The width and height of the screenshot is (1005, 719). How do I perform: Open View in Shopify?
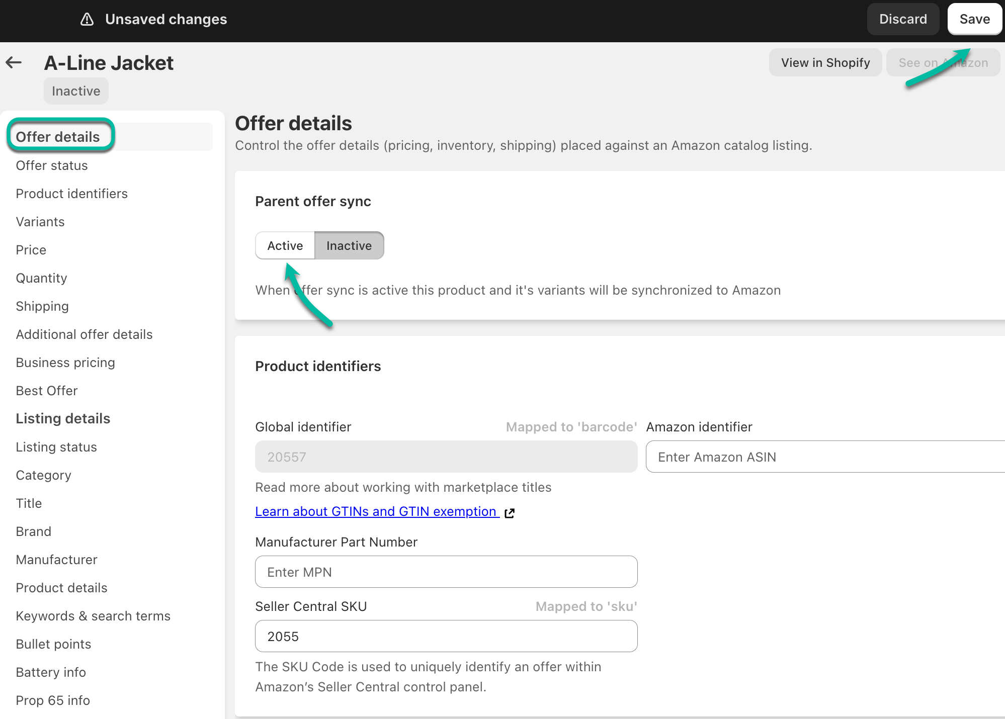tap(825, 63)
